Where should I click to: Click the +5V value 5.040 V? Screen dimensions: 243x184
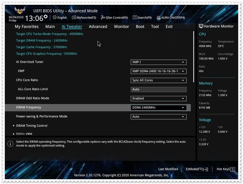pyautogui.click(x=223, y=132)
